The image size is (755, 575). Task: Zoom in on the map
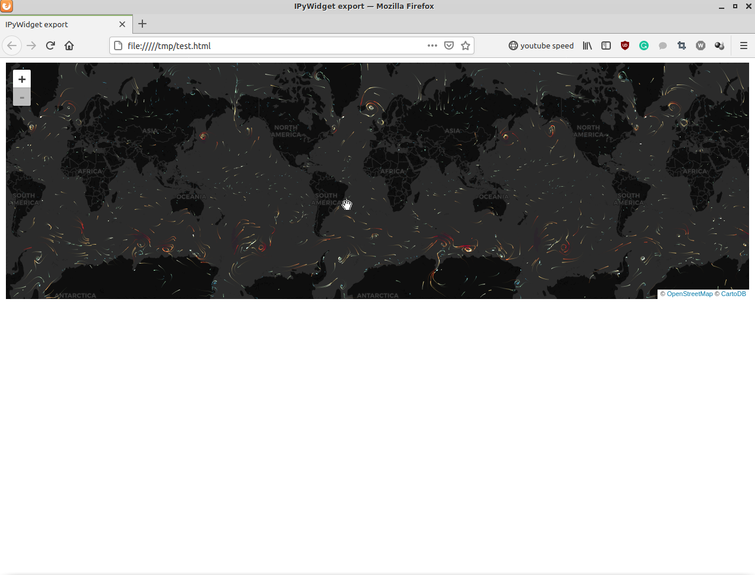22,79
